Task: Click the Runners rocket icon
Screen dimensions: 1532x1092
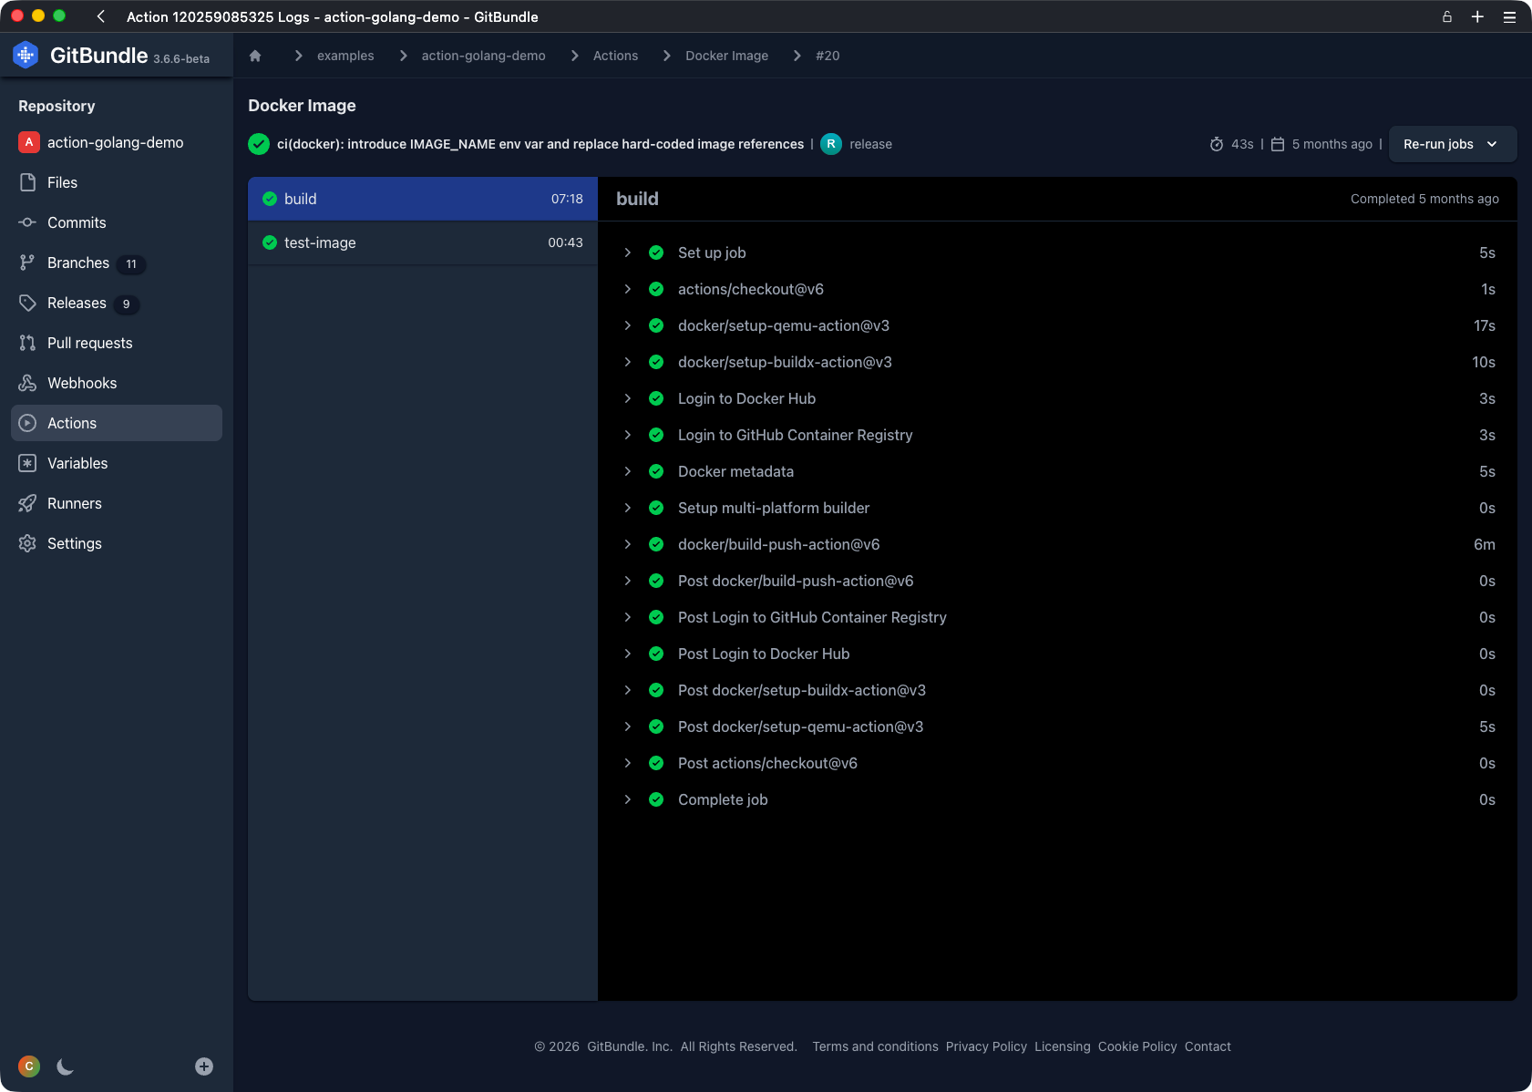Action: pyautogui.click(x=28, y=503)
